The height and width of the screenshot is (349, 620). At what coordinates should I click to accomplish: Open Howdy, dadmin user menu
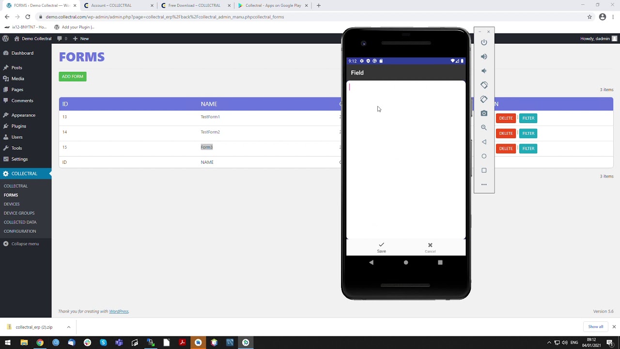click(x=599, y=38)
